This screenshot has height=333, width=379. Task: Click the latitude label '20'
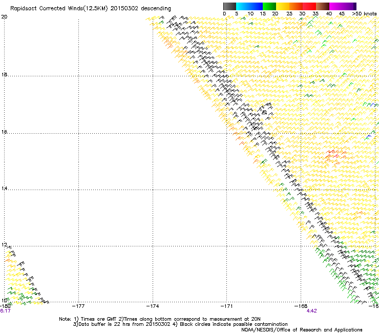click(4, 17)
